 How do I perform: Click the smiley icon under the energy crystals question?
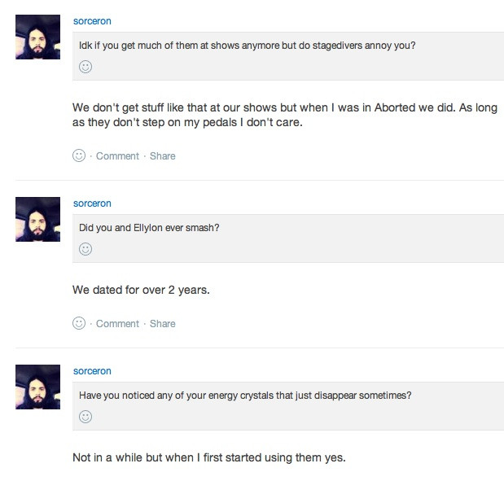pyautogui.click(x=85, y=417)
